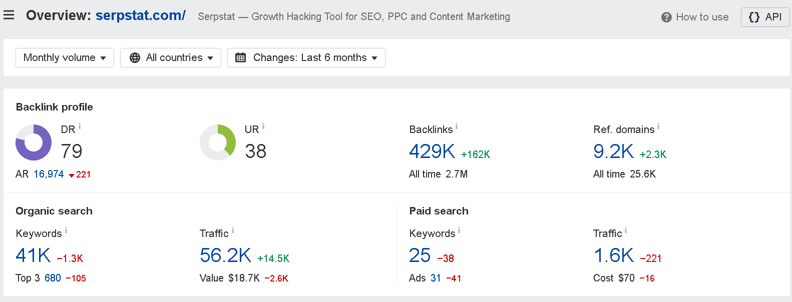This screenshot has width=792, height=302.
Task: Click the info icon beside Ref. domains
Action: (x=658, y=126)
